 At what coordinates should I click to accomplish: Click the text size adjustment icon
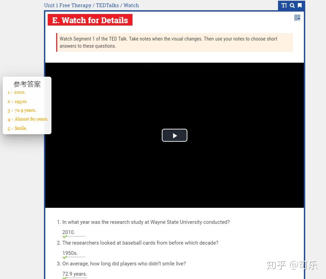[x=284, y=5]
